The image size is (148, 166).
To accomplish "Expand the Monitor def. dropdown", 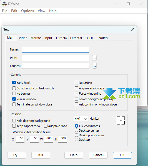I will point(81,119).
